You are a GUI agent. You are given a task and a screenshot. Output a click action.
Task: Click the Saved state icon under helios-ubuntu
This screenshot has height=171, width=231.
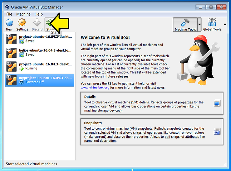pyautogui.click(x=22, y=55)
